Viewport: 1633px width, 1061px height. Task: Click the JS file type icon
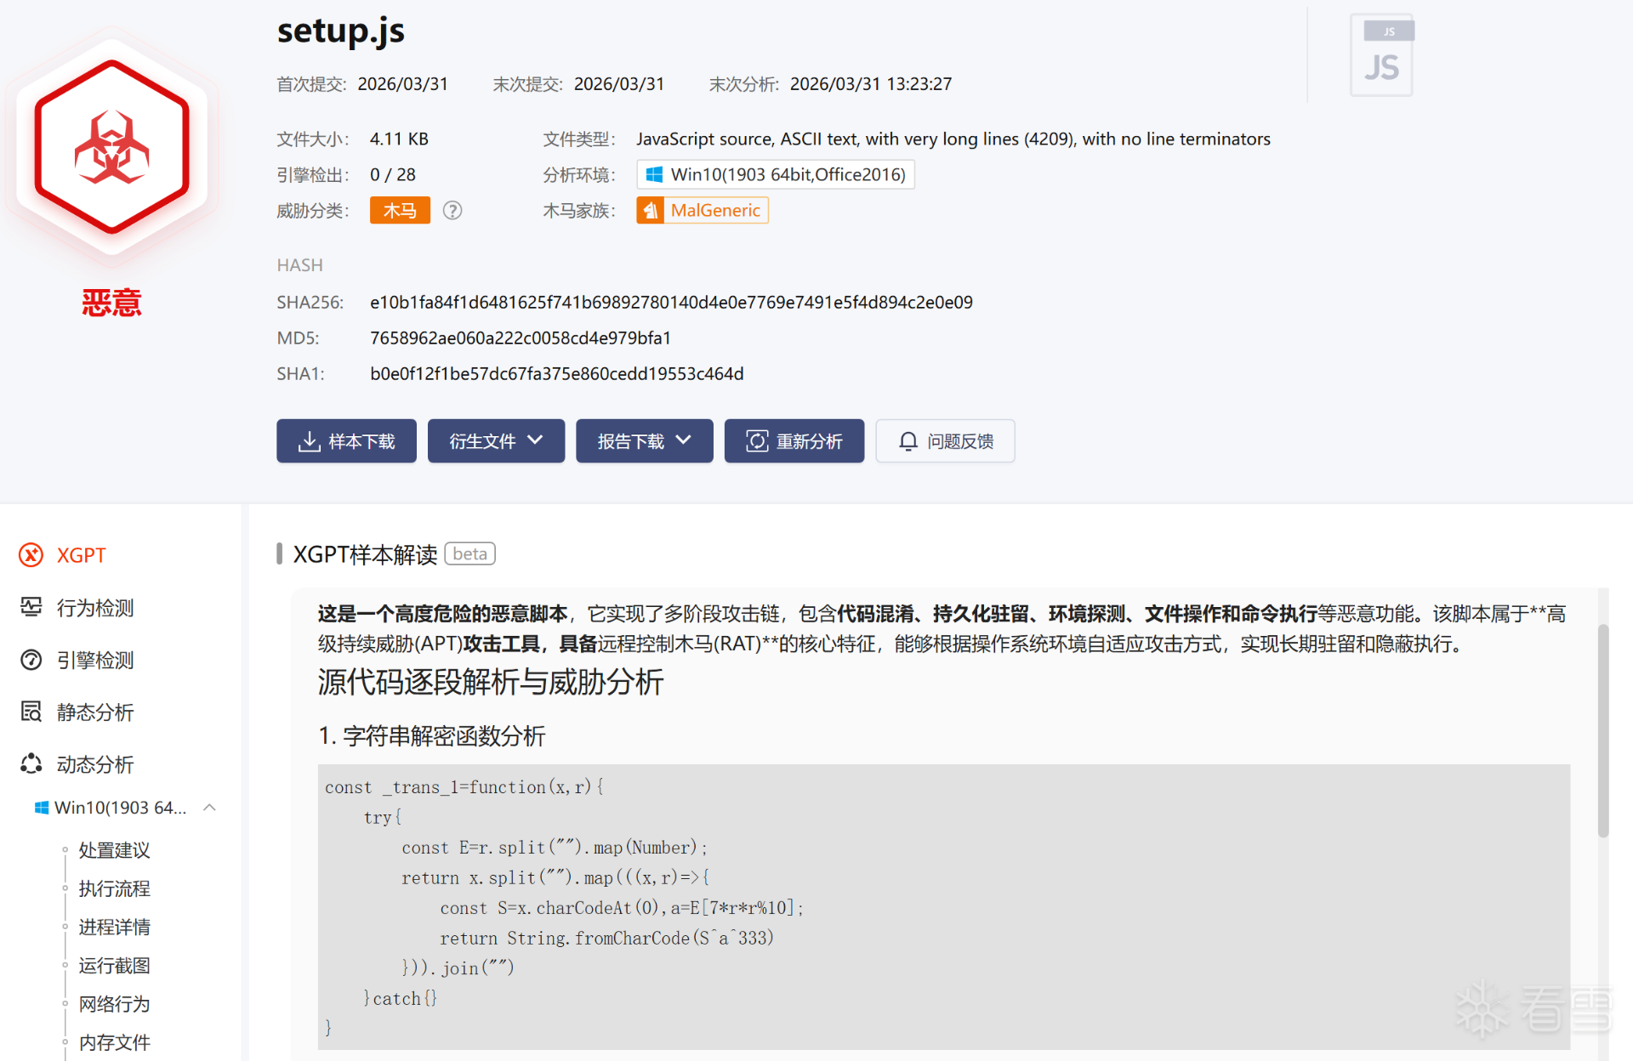(1381, 56)
